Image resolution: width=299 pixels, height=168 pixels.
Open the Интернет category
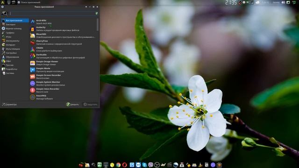15,45
